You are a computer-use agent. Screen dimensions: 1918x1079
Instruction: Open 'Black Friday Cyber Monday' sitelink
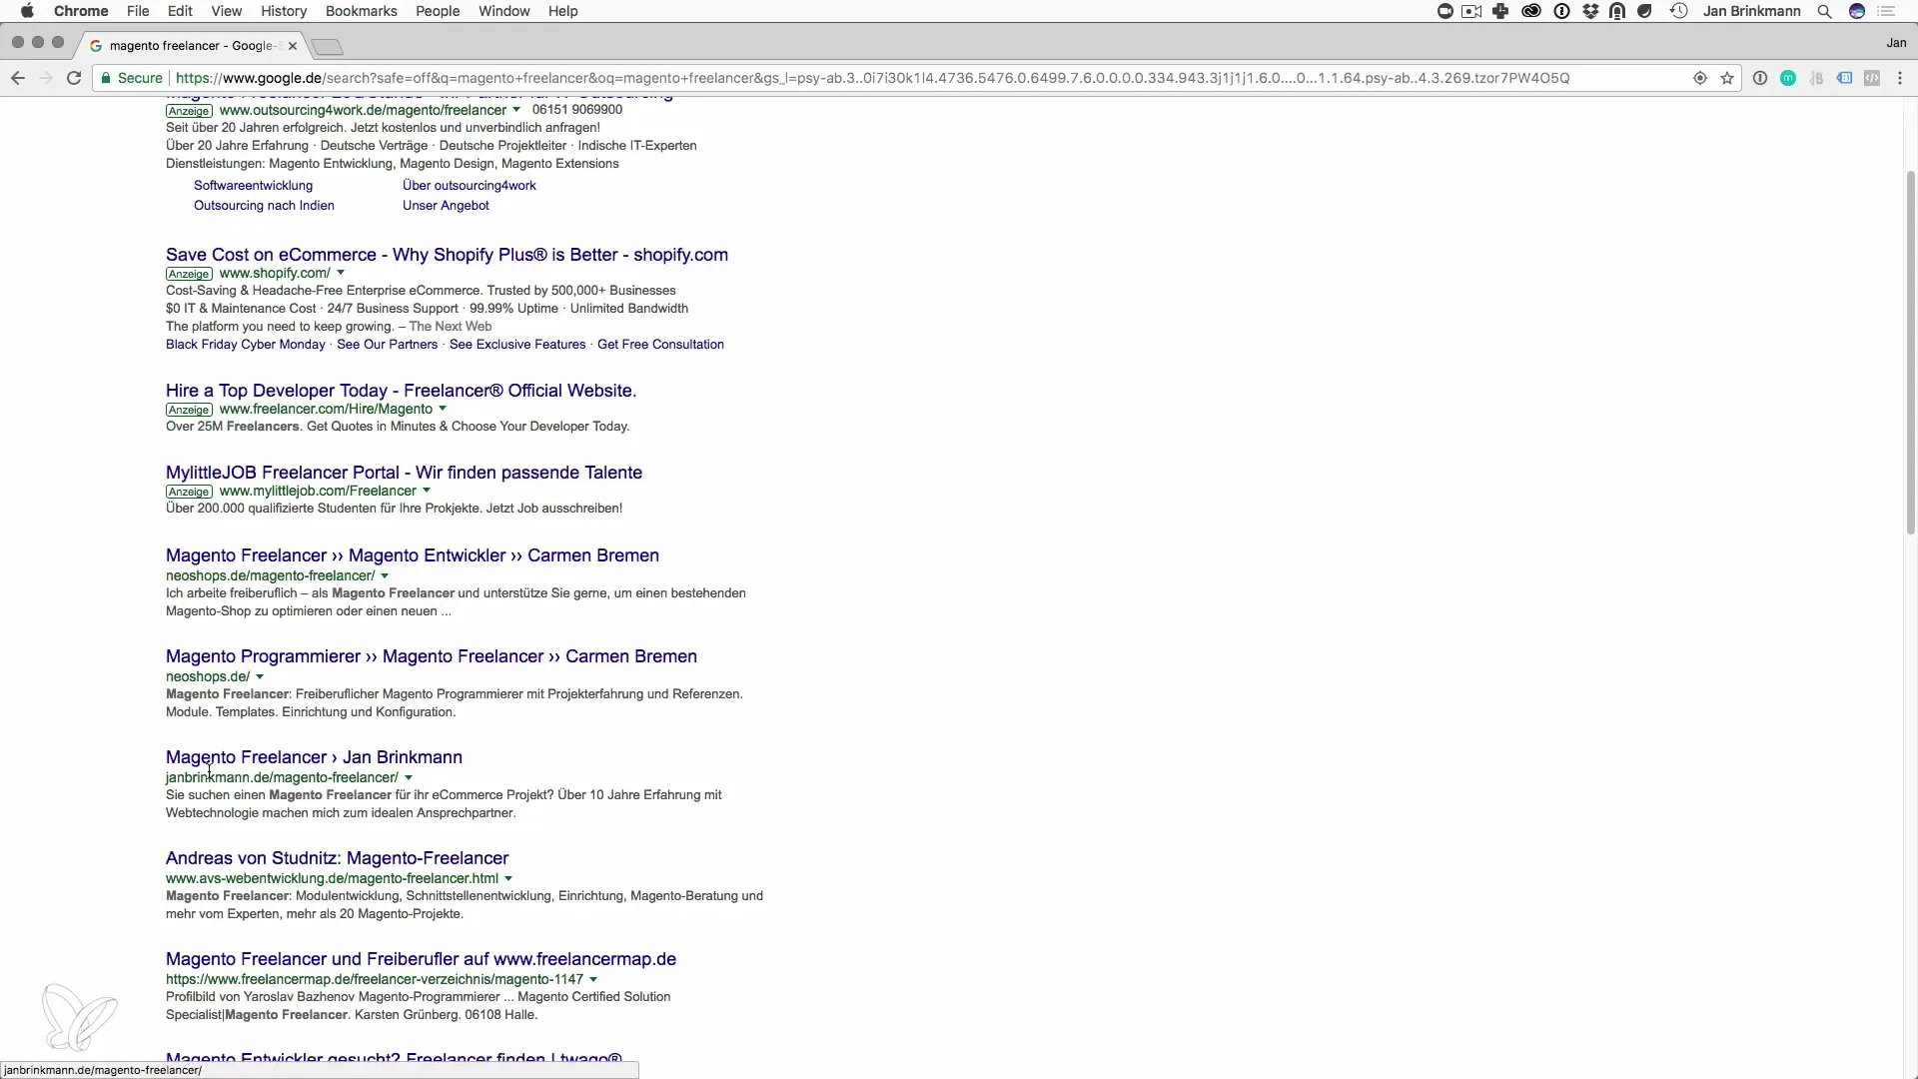point(246,345)
